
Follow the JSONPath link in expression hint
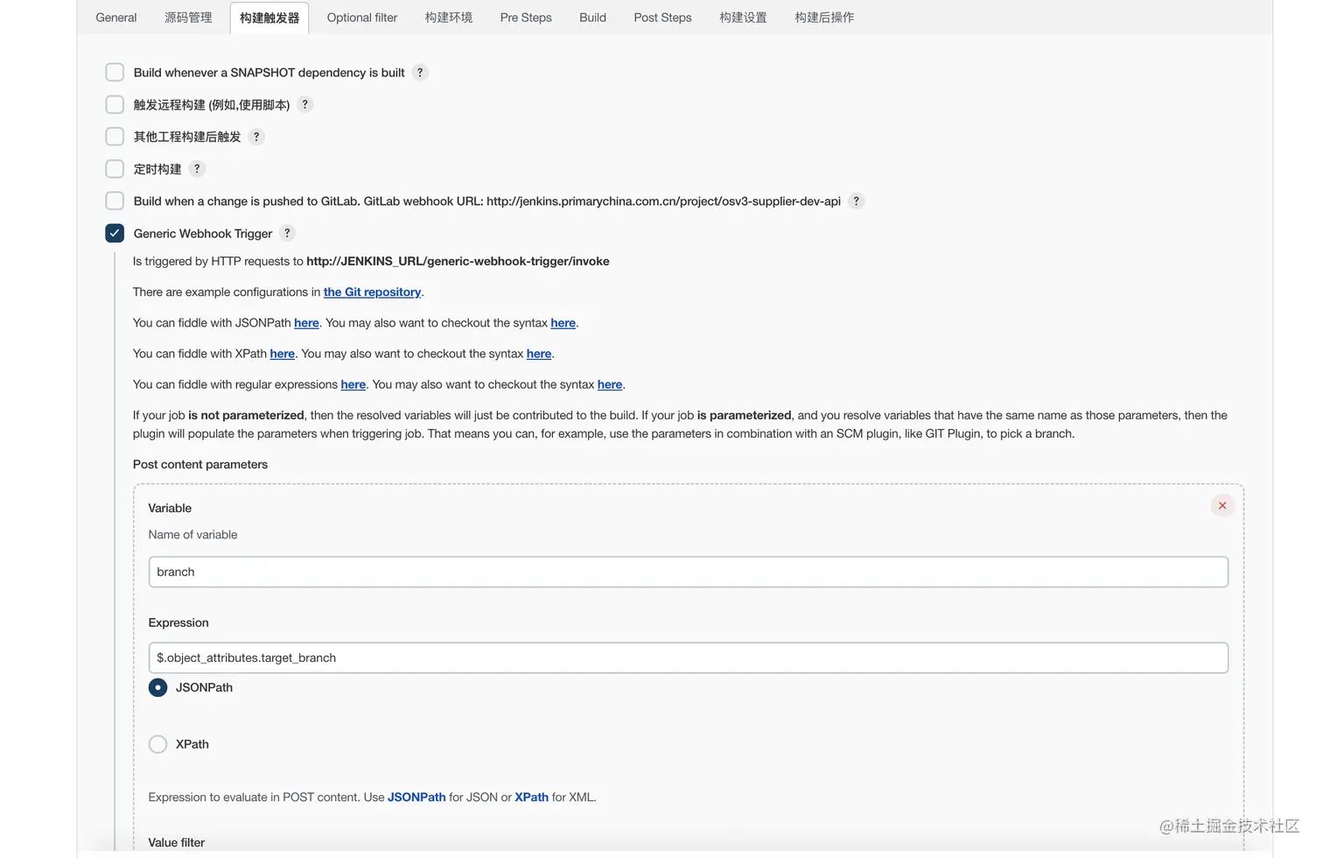click(x=416, y=798)
